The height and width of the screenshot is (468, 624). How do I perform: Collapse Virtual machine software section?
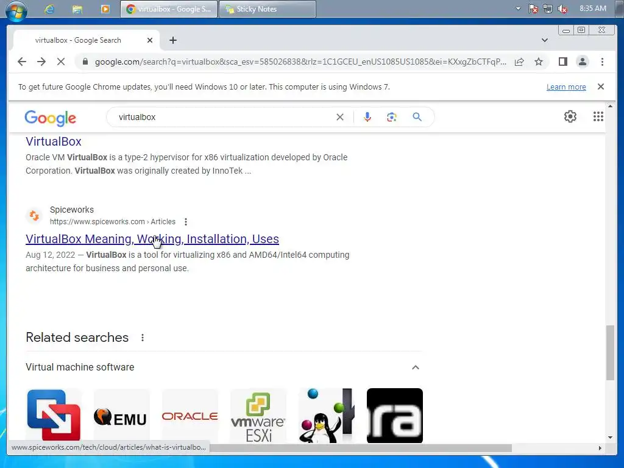pos(416,367)
